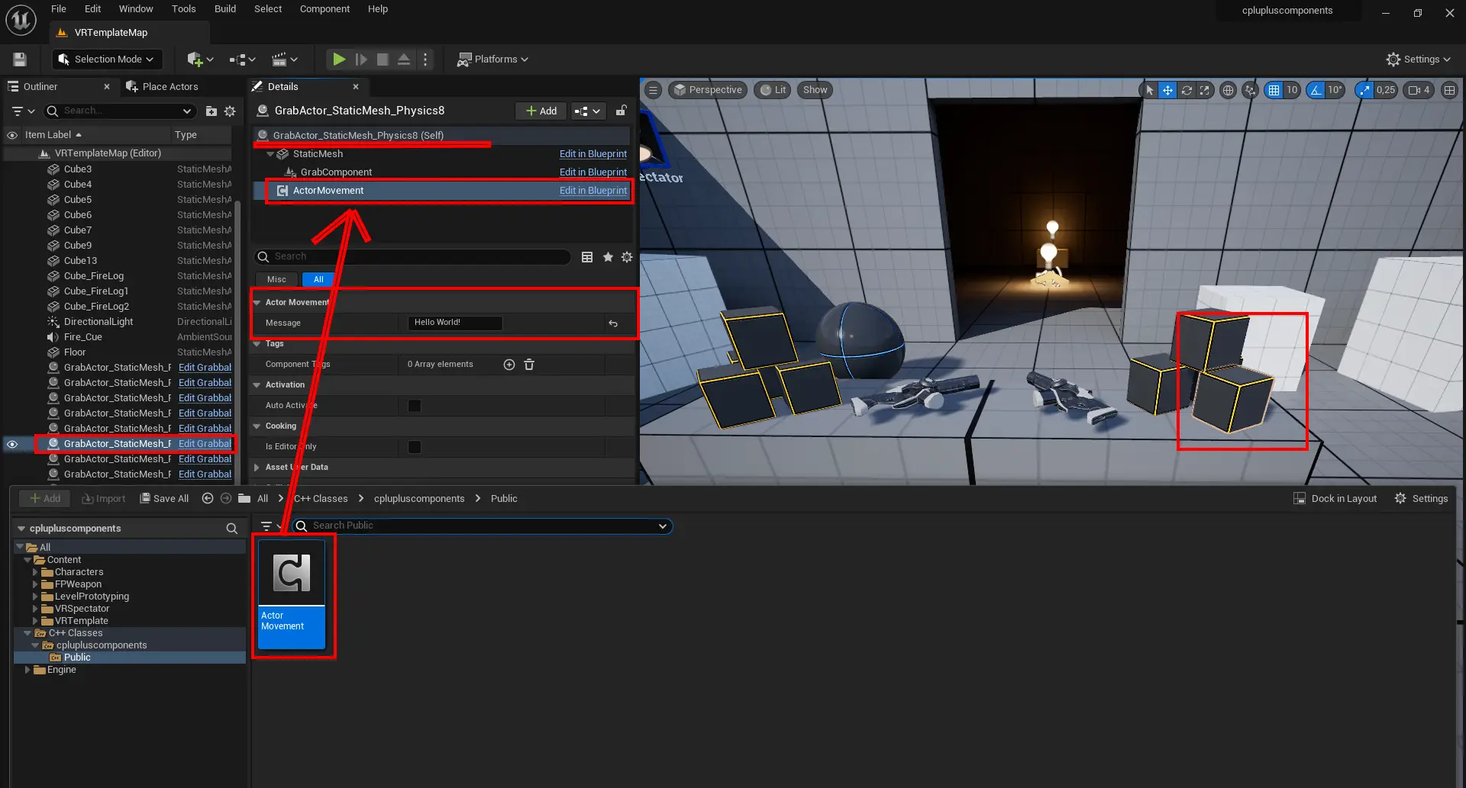Toggle visibility of the selected GrabActor in Outliner
This screenshot has height=788, width=1466.
click(12, 443)
